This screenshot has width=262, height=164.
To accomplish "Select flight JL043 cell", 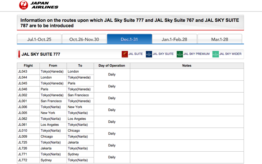I will point(28,72).
